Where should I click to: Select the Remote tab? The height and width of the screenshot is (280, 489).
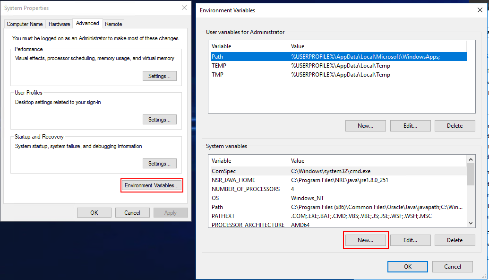(x=113, y=24)
